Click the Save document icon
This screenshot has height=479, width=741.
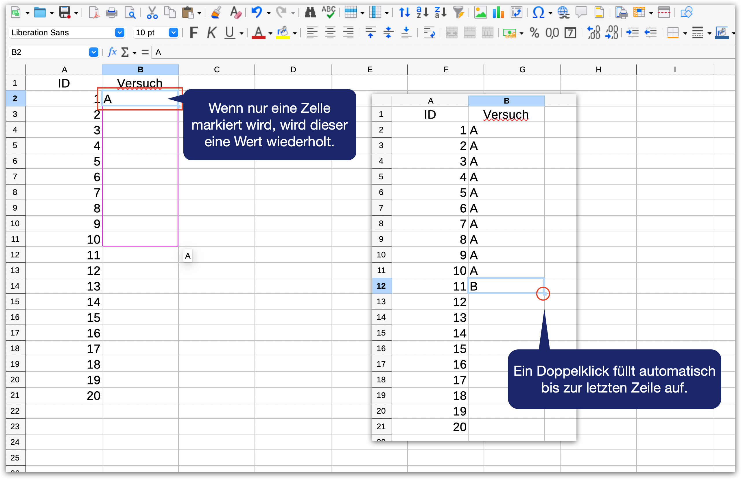(65, 13)
